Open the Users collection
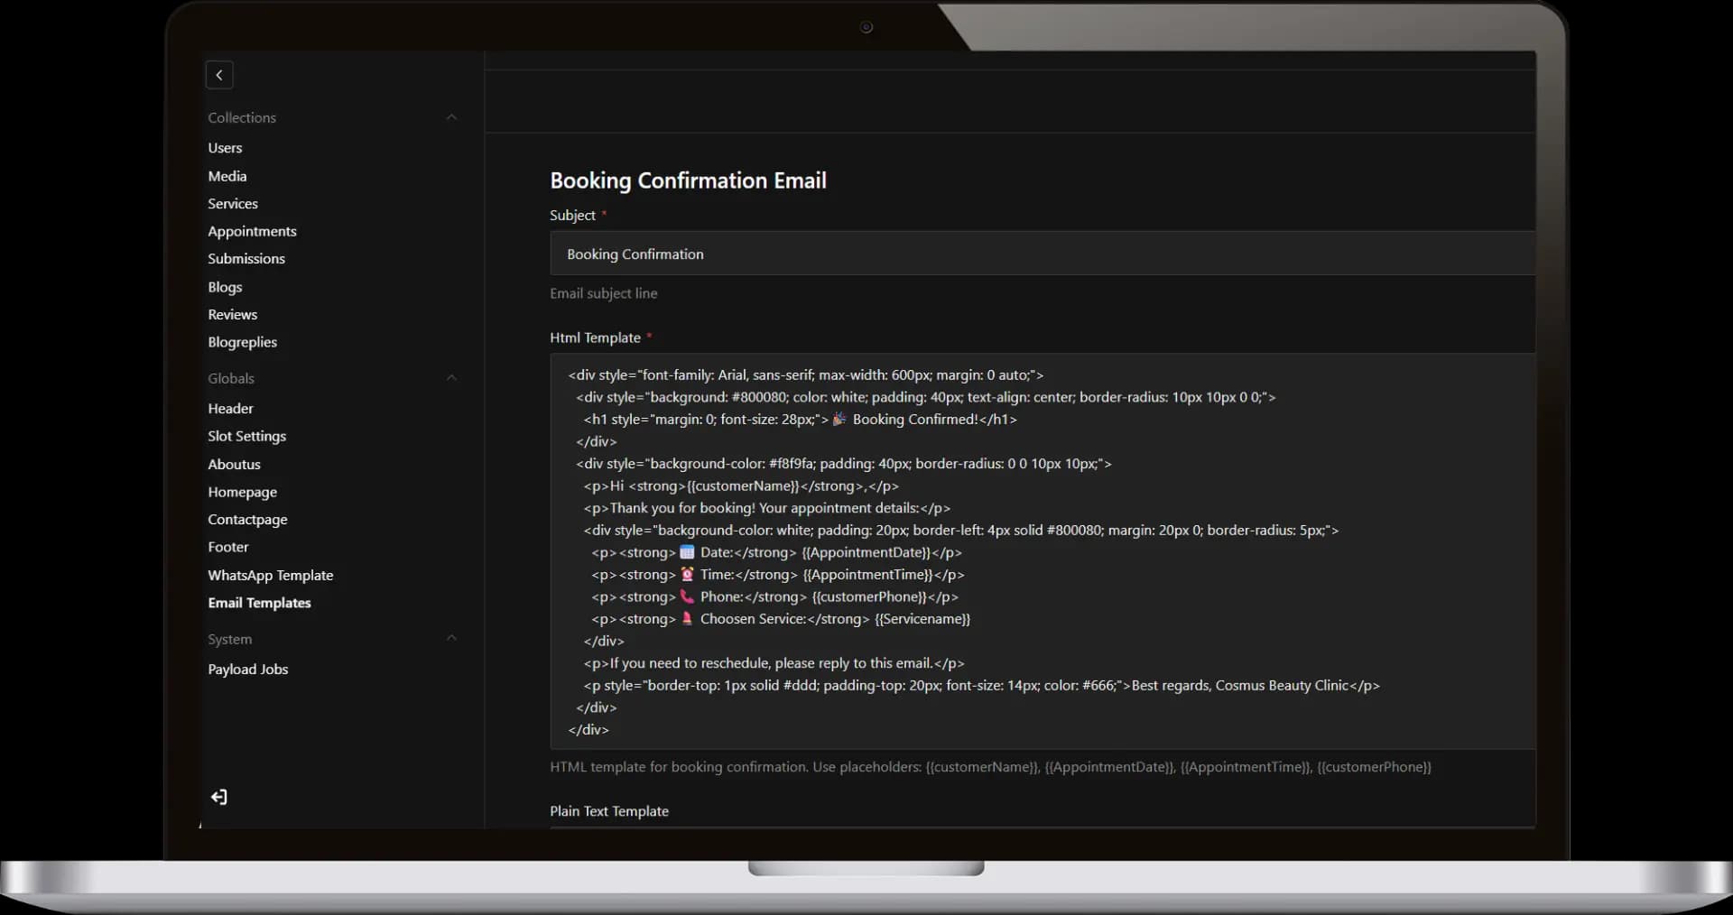1733x915 pixels. (x=225, y=148)
